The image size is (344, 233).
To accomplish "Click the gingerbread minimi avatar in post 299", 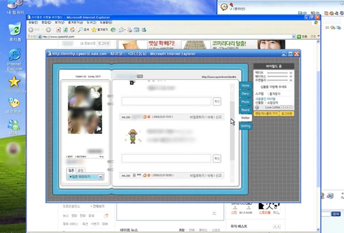I will click(133, 136).
